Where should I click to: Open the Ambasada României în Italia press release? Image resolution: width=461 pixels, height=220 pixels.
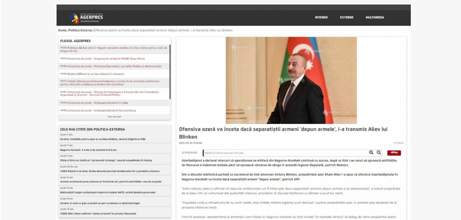pyautogui.click(x=100, y=103)
